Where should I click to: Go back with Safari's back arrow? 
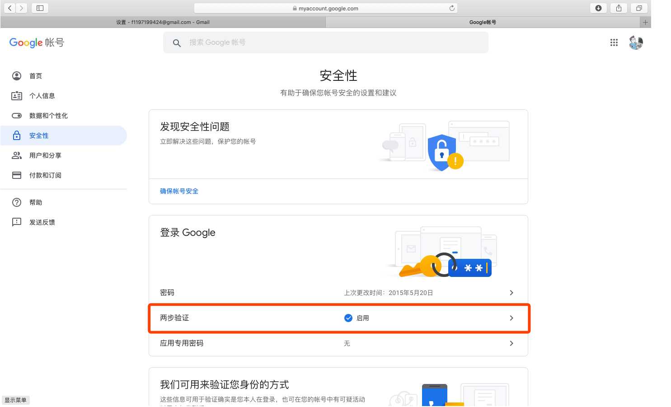pyautogui.click(x=9, y=8)
